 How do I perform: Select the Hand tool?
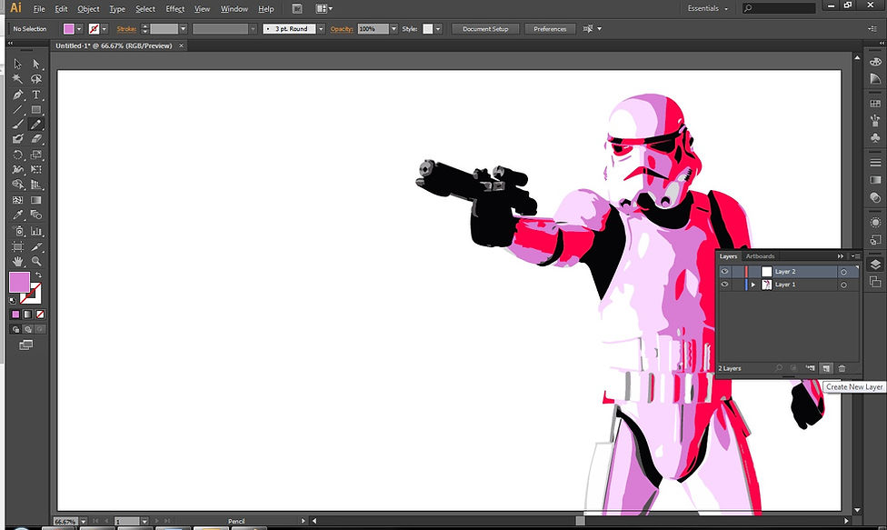[17, 261]
